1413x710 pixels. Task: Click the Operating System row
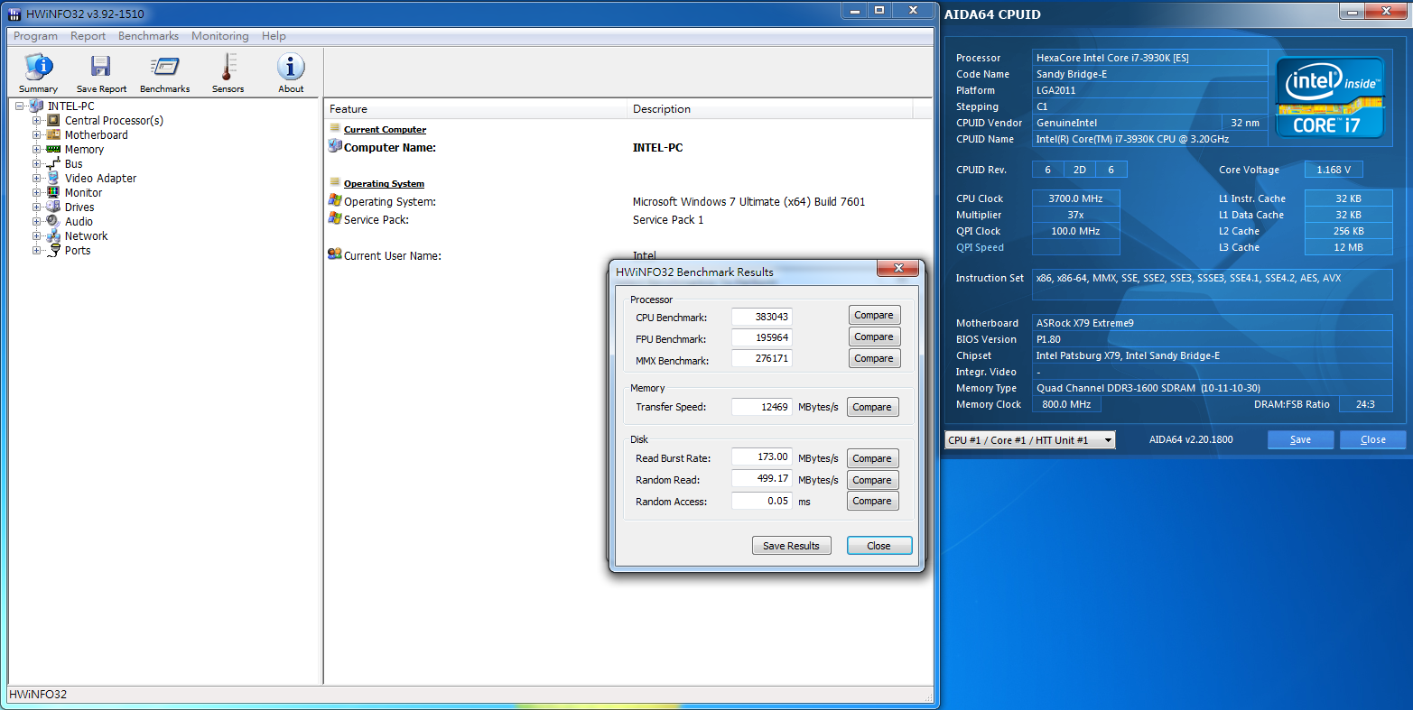point(628,201)
